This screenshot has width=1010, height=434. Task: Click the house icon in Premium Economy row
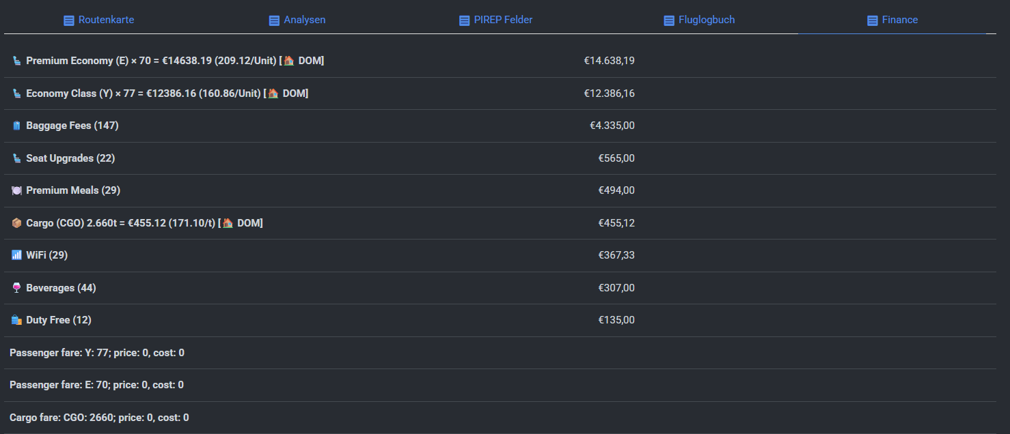coord(288,61)
